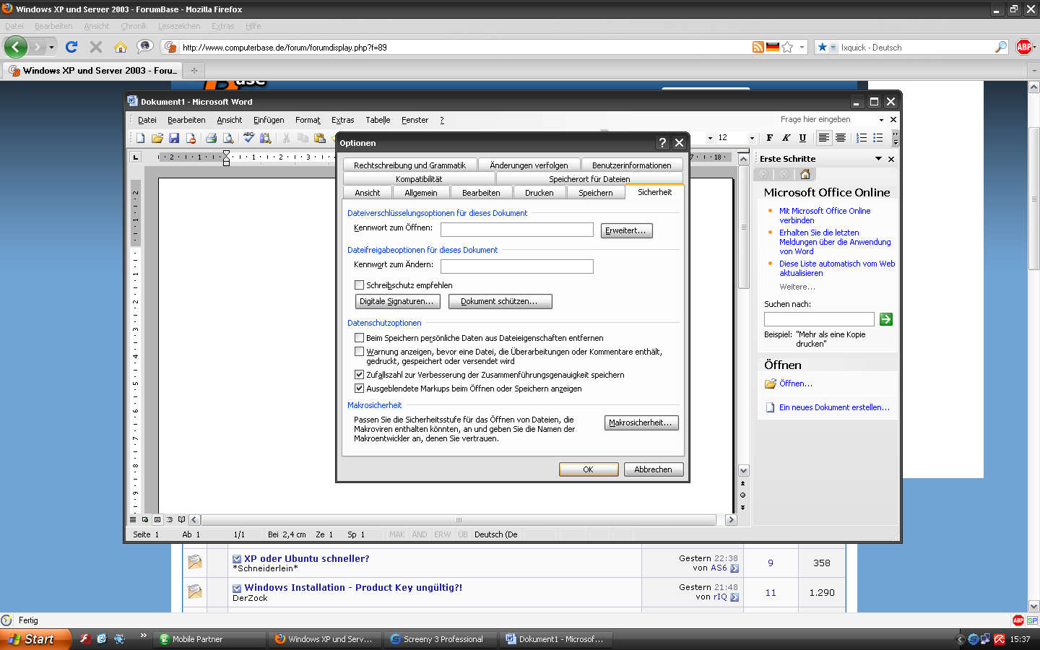
Task: Open 'XP oder Ubuntu schneller?' forum thread
Action: click(307, 558)
